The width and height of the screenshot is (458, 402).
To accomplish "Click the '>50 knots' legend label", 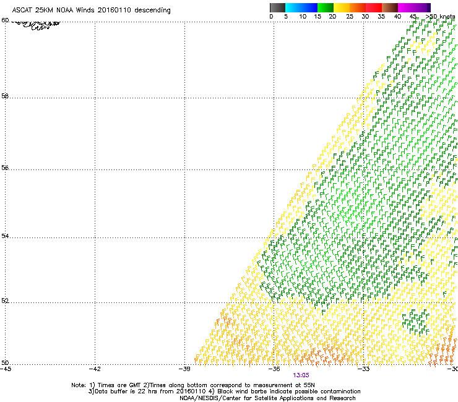I will pos(440,16).
